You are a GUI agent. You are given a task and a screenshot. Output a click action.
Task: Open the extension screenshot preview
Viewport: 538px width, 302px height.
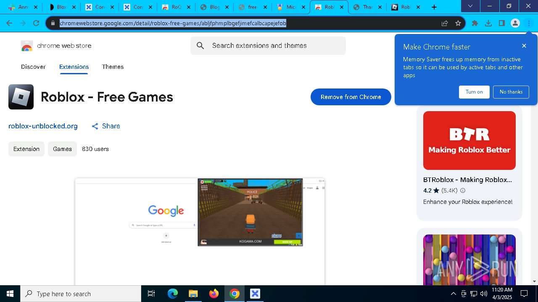(200, 232)
